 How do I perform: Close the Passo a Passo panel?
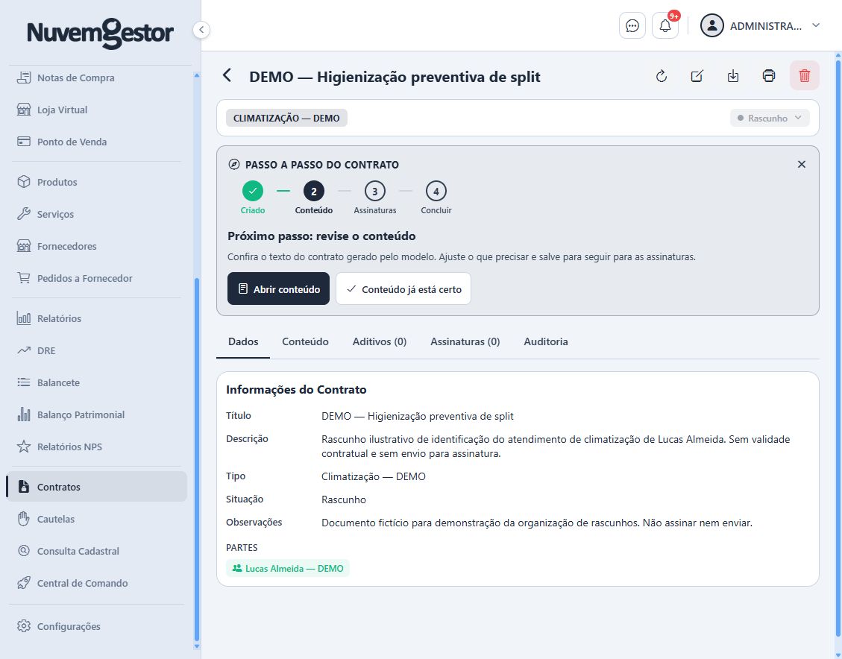(802, 164)
